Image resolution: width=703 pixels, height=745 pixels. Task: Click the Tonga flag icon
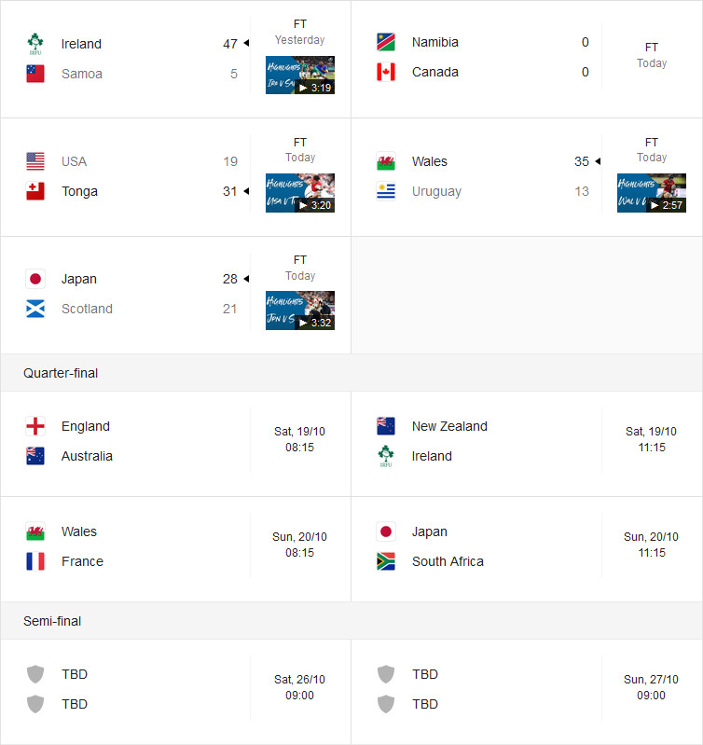[35, 191]
